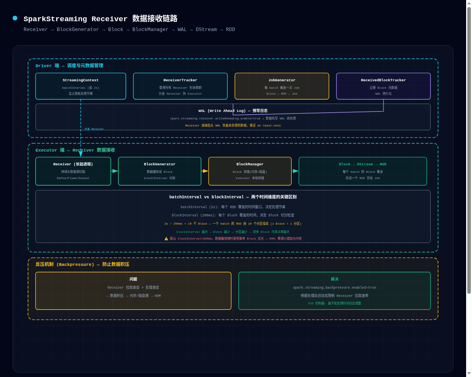Image resolution: width=472 pixels, height=377 pixels.
Task: Click the scrollbar up arrow
Action: [469, 3]
